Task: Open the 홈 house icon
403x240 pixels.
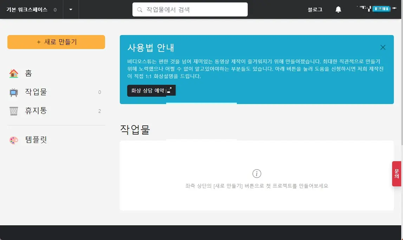Action: [14, 73]
